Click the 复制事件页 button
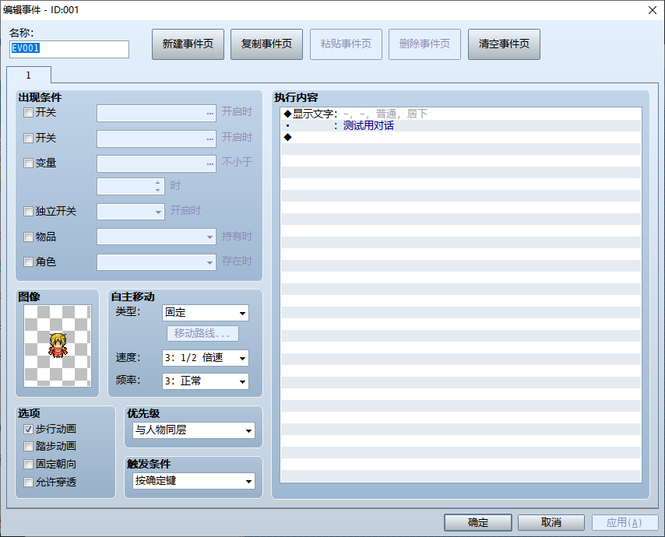The height and width of the screenshot is (537, 665). click(x=267, y=44)
